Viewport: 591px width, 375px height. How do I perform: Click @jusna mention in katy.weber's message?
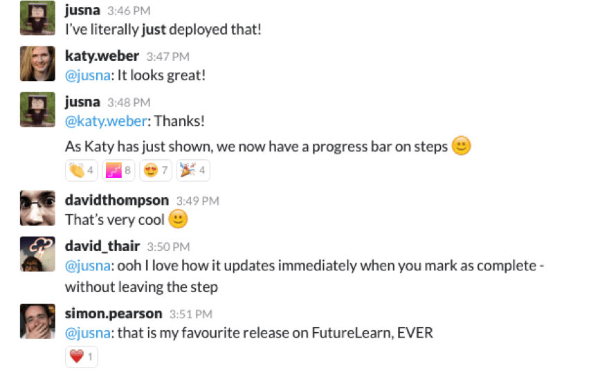coord(87,75)
